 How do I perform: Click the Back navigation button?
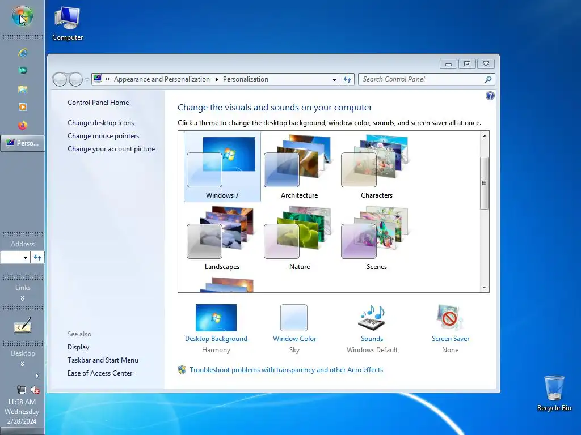point(60,79)
